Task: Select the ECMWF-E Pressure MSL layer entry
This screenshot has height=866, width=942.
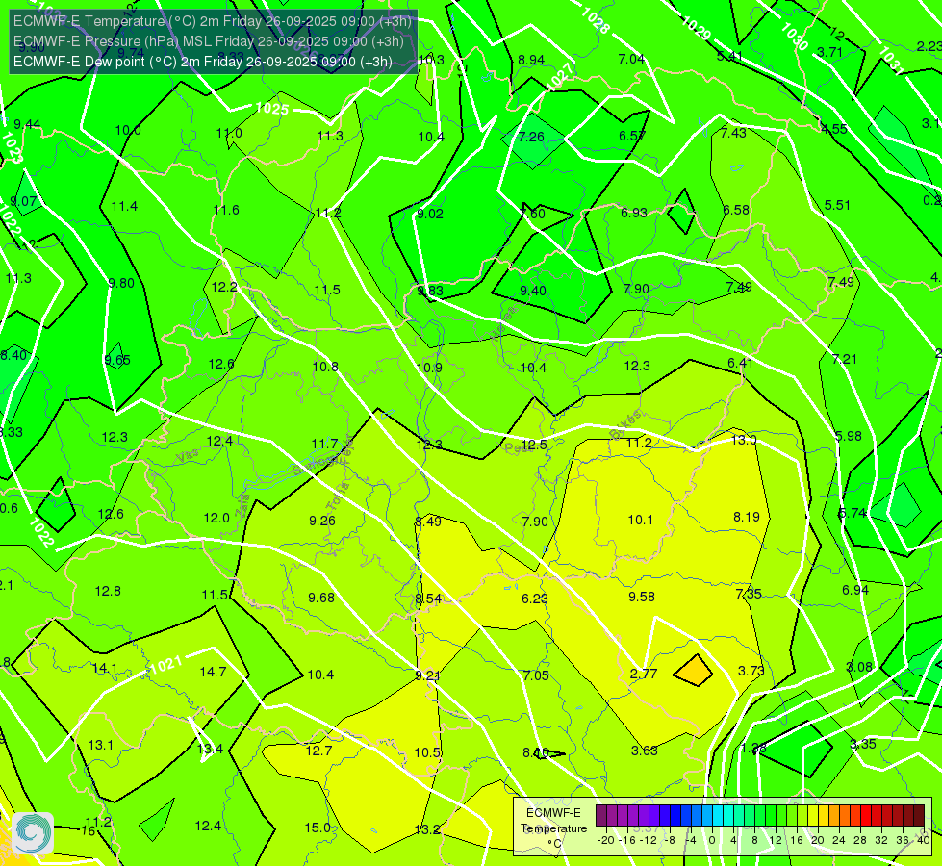Action: tap(208, 41)
